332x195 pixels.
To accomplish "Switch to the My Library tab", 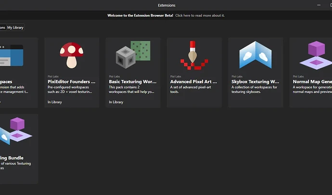I will pos(14,28).
